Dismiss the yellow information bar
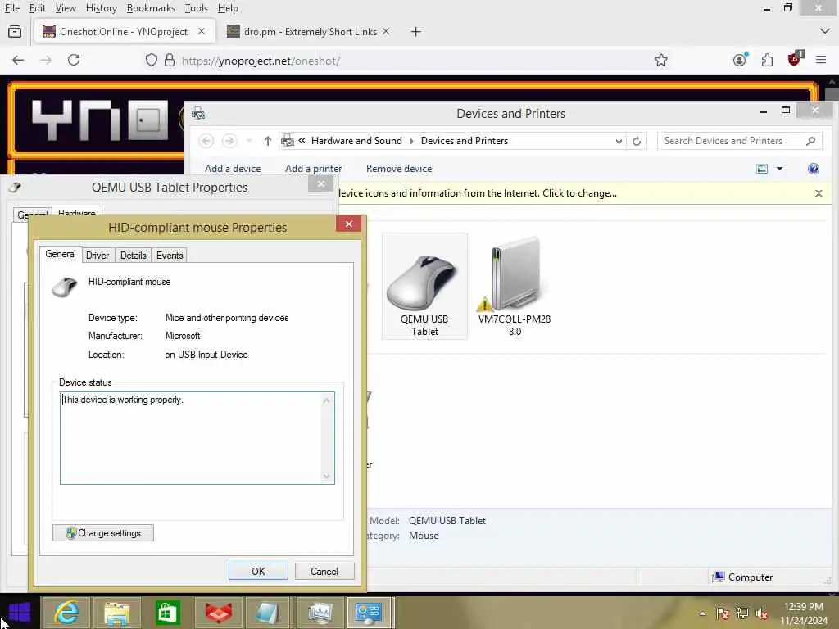 (819, 193)
